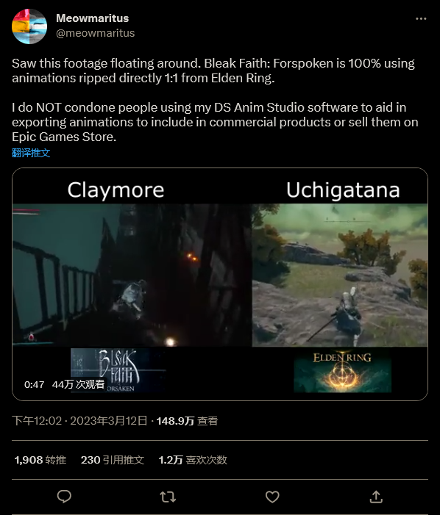The height and width of the screenshot is (515, 440).
Task: Translate the tweet via 翻译推文
Action: [x=31, y=153]
